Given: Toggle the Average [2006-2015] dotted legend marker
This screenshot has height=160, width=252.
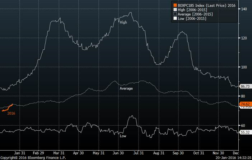Looking at the screenshot, I should [175, 14].
